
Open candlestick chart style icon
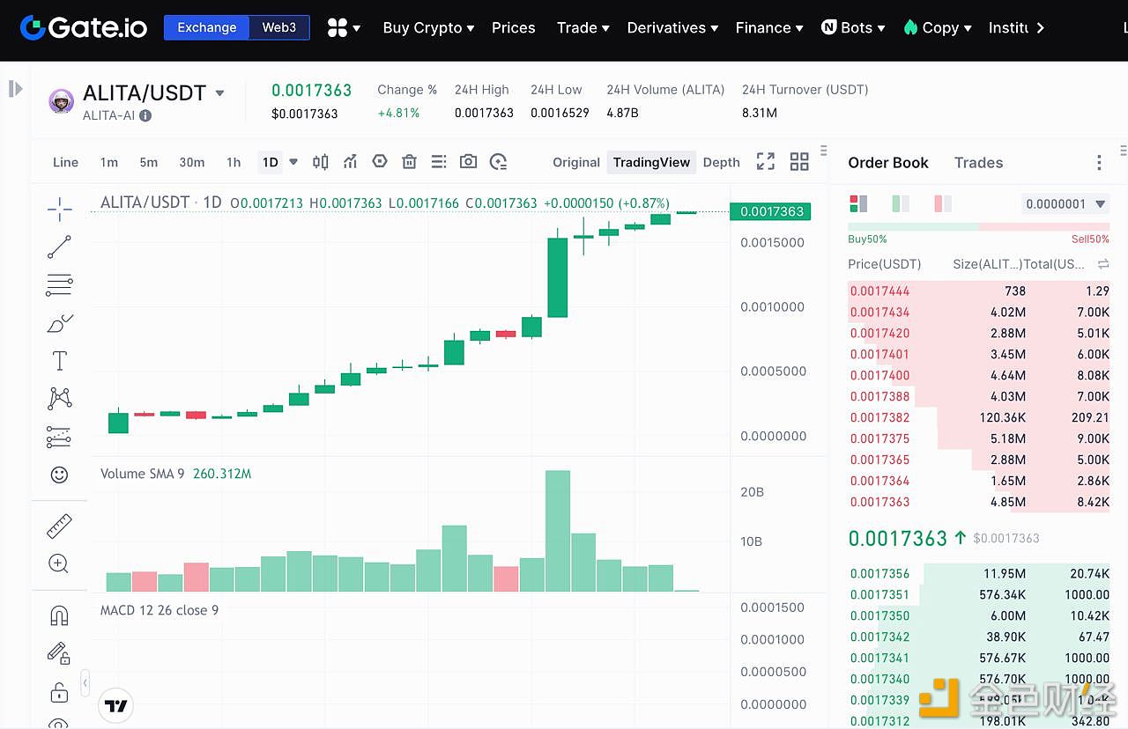tap(321, 162)
